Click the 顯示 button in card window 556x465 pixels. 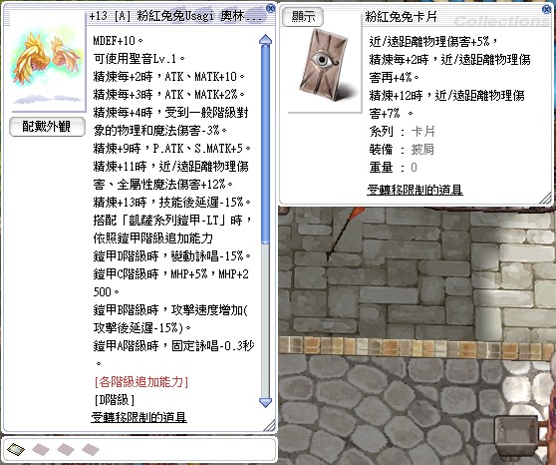click(303, 17)
